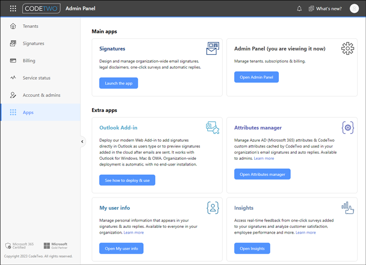Image resolution: width=366 pixels, height=265 pixels.
Task: Click the Attributes manager braces icon
Action: coord(348,127)
